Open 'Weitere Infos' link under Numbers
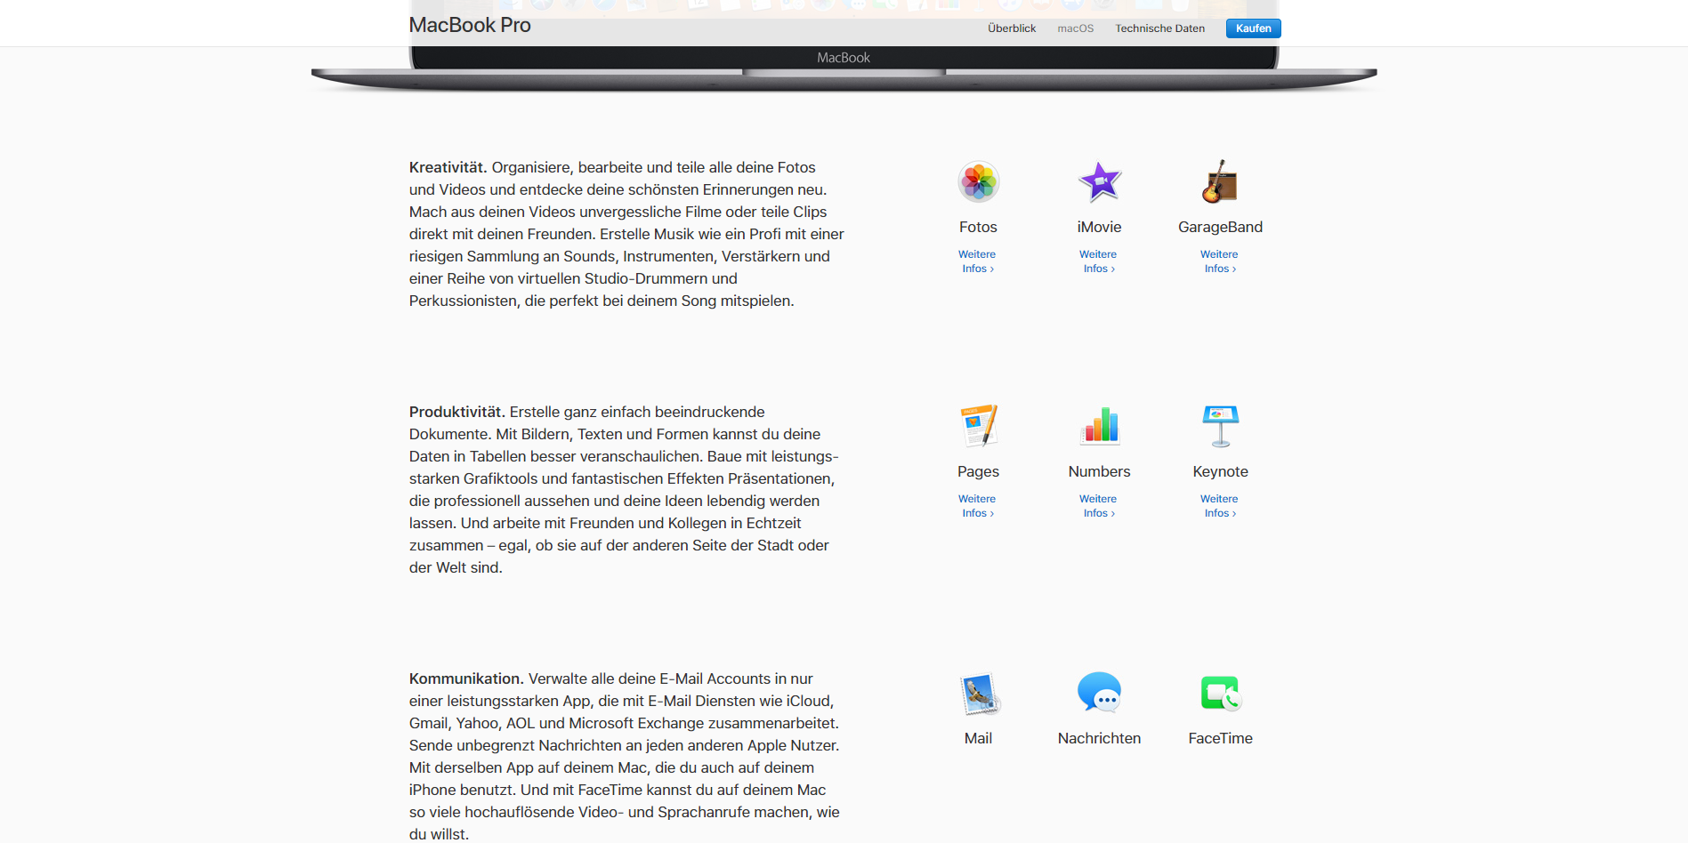1688x843 pixels. pyautogui.click(x=1098, y=506)
